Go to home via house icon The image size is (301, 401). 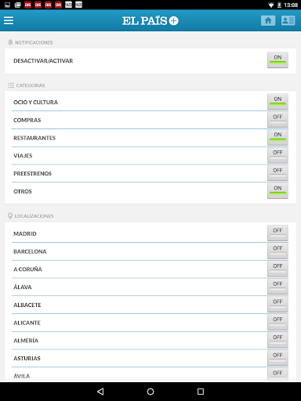pyautogui.click(x=268, y=20)
